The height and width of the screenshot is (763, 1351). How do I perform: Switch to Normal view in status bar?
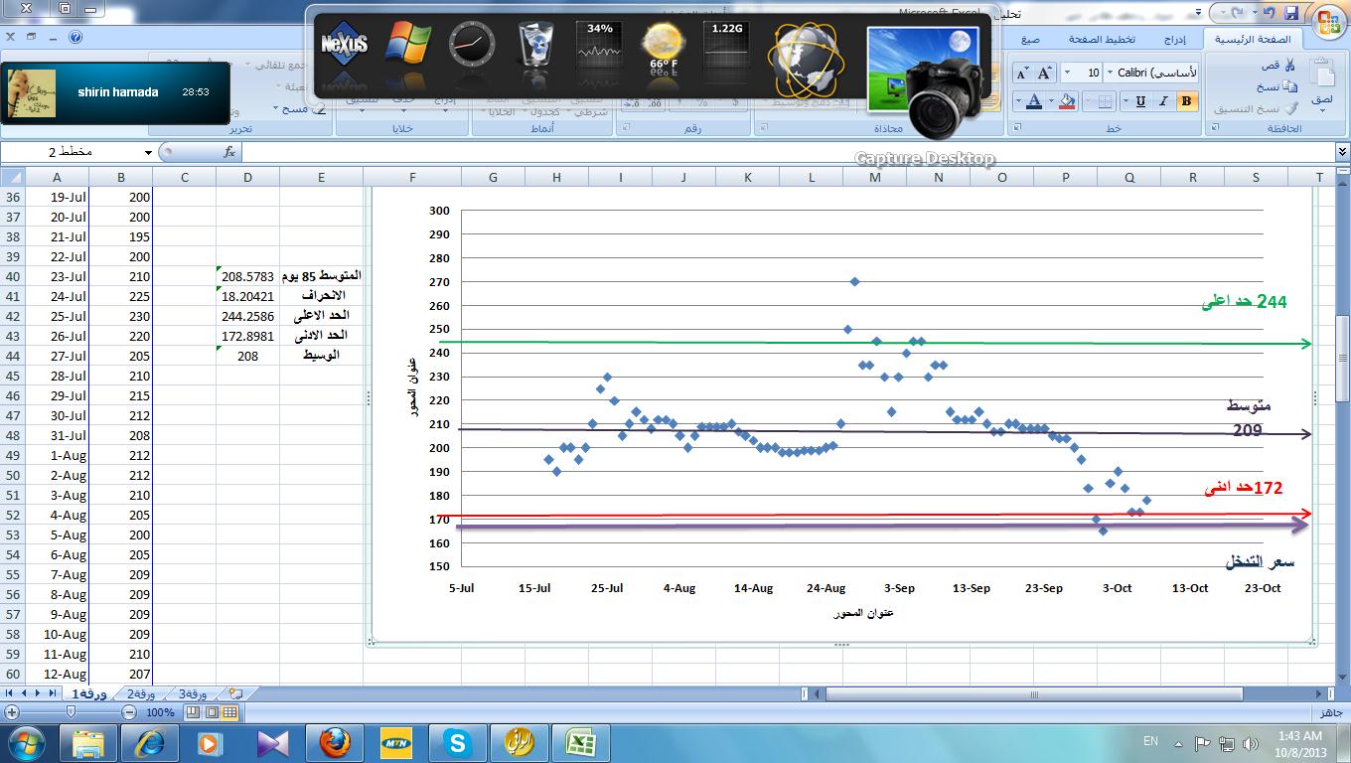(229, 712)
